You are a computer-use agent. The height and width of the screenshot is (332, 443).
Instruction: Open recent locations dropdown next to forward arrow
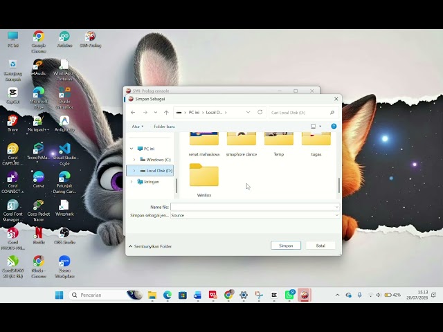[155, 112]
